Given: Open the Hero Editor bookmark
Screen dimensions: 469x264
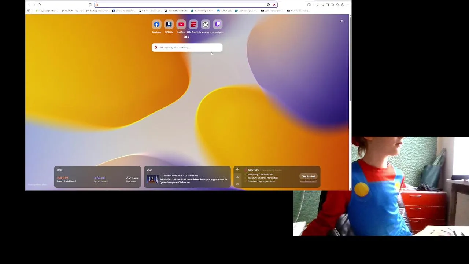Looking at the screenshot, I should tap(176, 11).
